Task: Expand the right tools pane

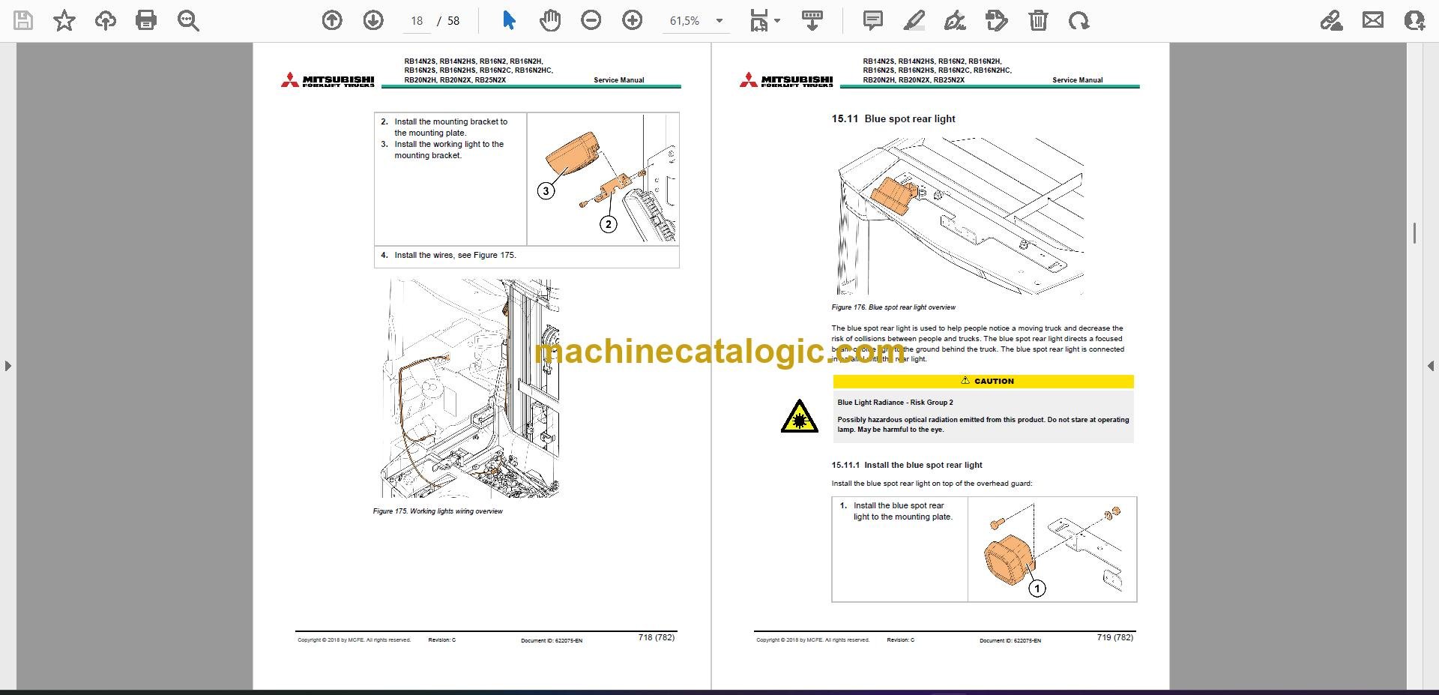Action: click(1431, 366)
